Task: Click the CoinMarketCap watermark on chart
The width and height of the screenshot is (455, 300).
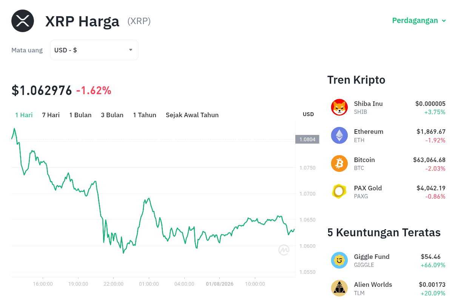Action: (x=284, y=250)
